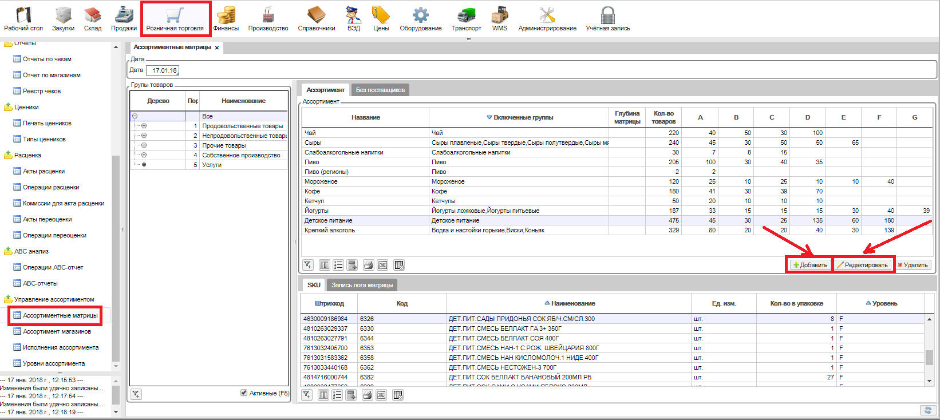Expand the Собственное производство tree node
Screen dimensions: 940x420
click(x=144, y=155)
